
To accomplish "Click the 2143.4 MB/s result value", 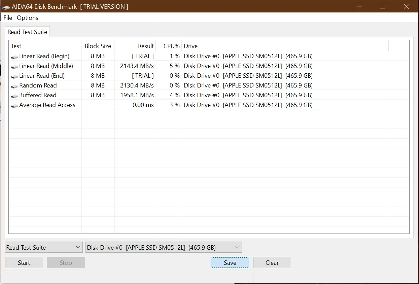I will [x=137, y=66].
